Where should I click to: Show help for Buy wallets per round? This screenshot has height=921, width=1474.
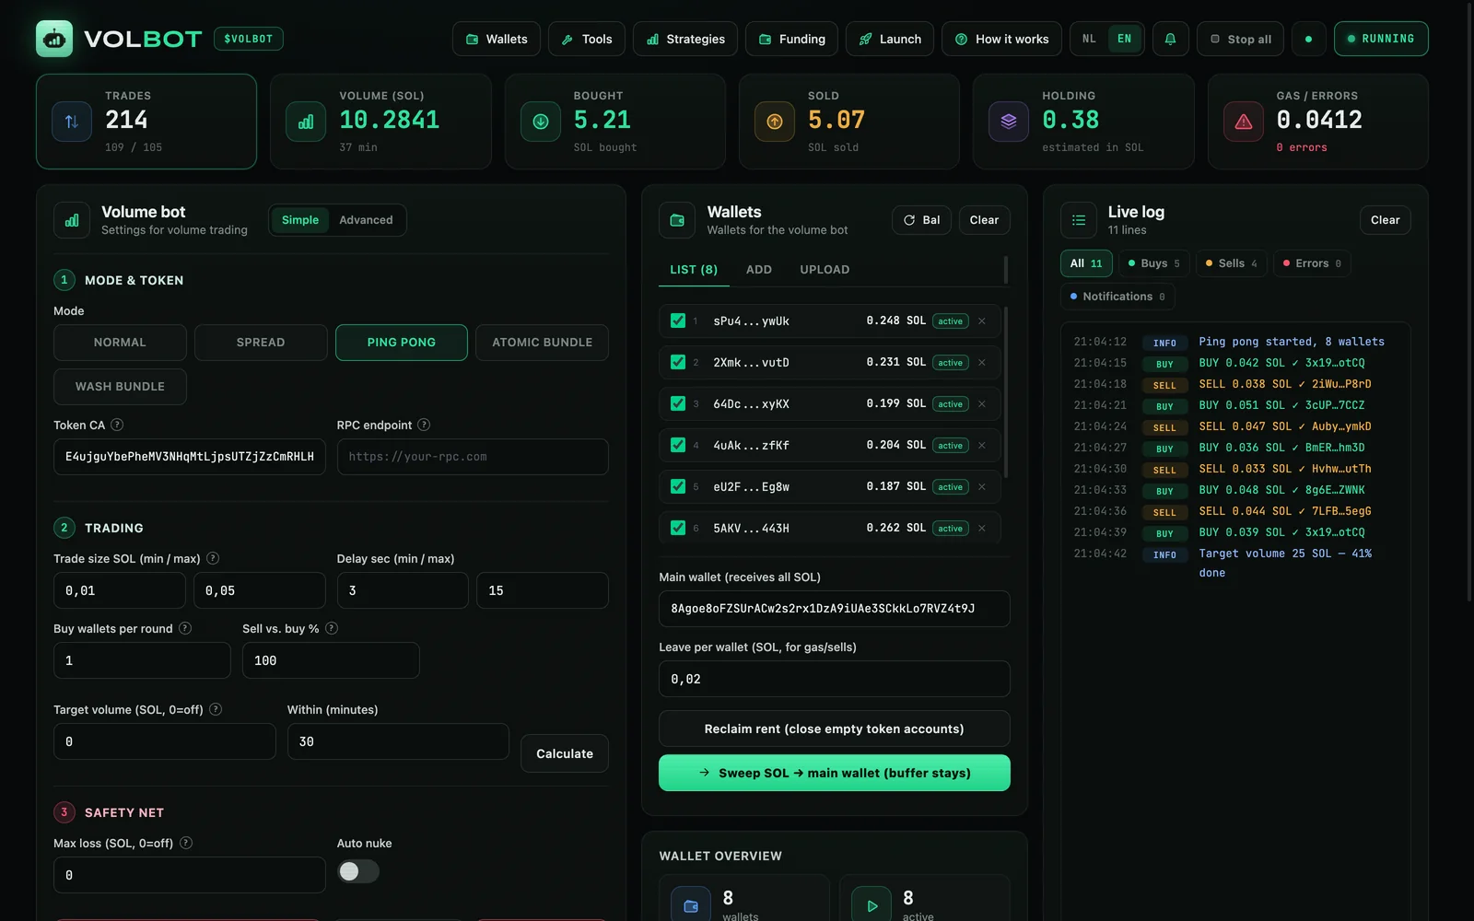pos(185,628)
